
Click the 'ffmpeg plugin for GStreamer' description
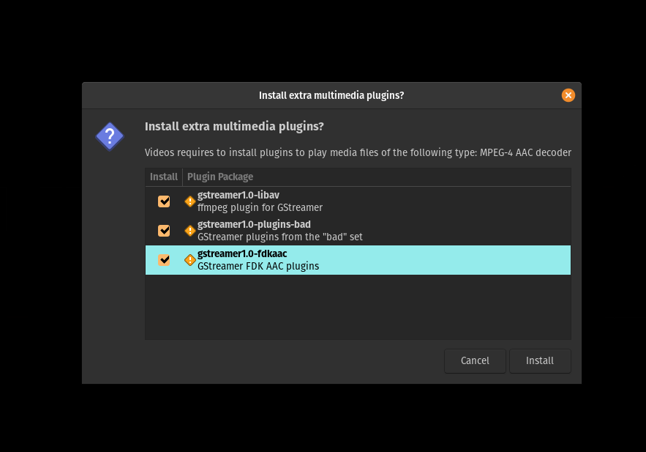coord(260,207)
